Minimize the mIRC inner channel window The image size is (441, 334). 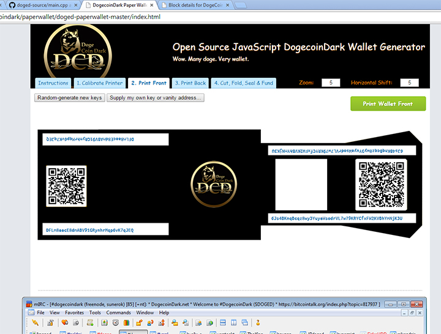coord(404,313)
